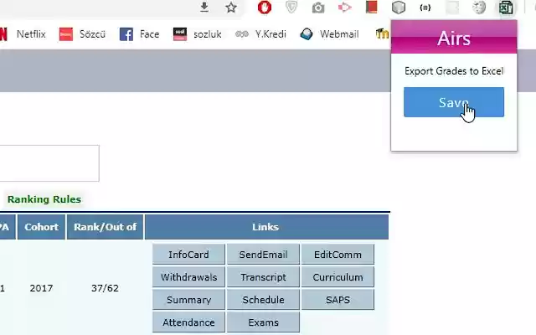The image size is (536, 335).
Task: Click the grey cube extension icon
Action: pos(399,8)
